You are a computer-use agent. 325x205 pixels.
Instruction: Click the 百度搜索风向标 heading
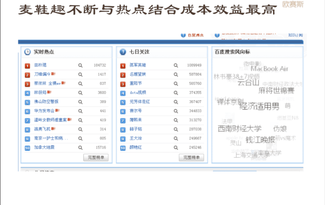pyautogui.click(x=233, y=52)
